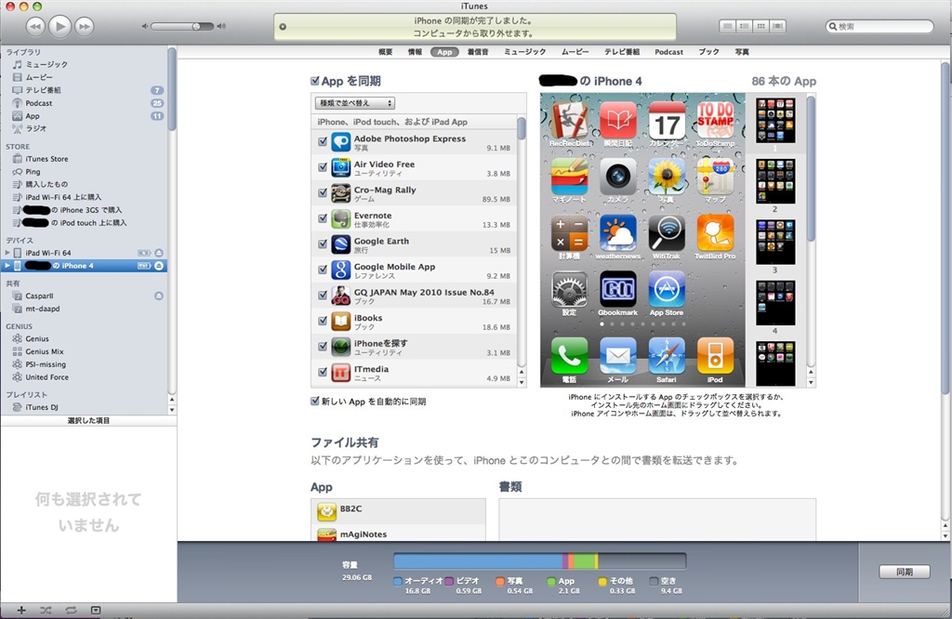Screen dimensions: 952x619
Task: Open iTunes Store in the sidebar
Action: [46, 159]
